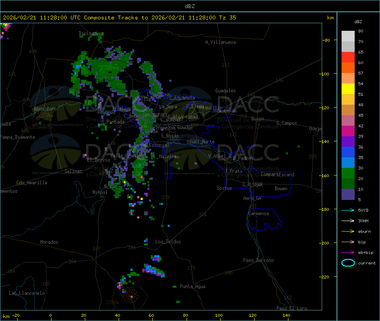Click the Nihuil map label

pyautogui.click(x=100, y=192)
